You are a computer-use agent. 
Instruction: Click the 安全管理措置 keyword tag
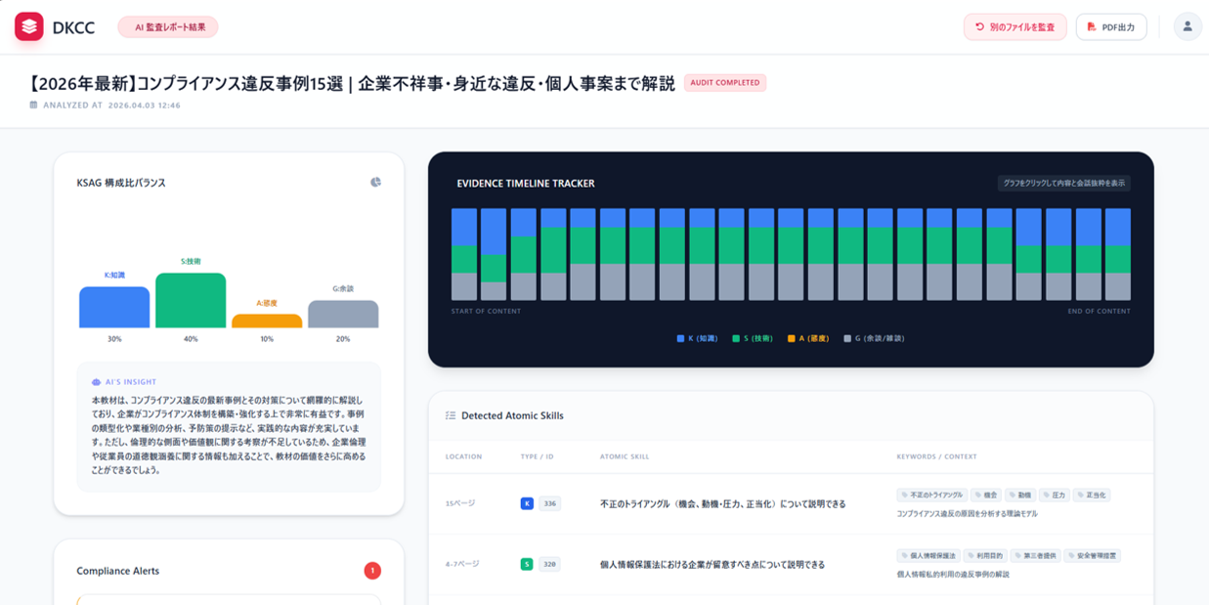tap(1092, 555)
